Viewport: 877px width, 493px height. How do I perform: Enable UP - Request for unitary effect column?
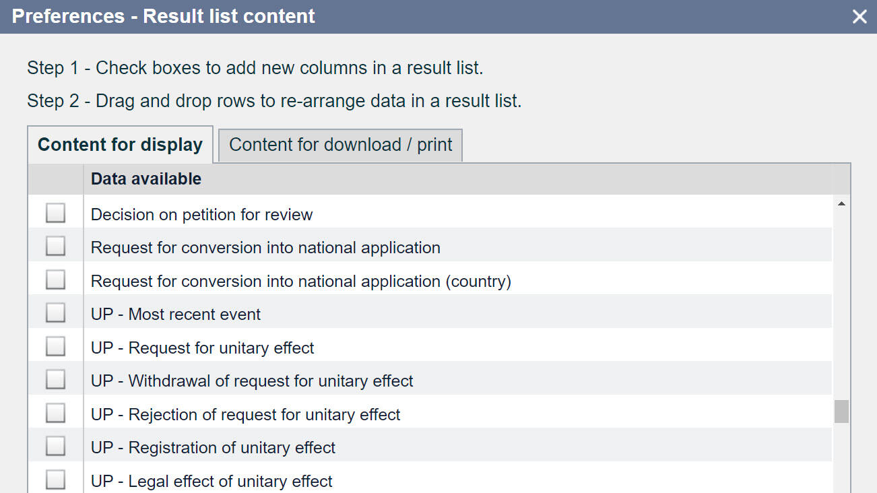pyautogui.click(x=55, y=348)
